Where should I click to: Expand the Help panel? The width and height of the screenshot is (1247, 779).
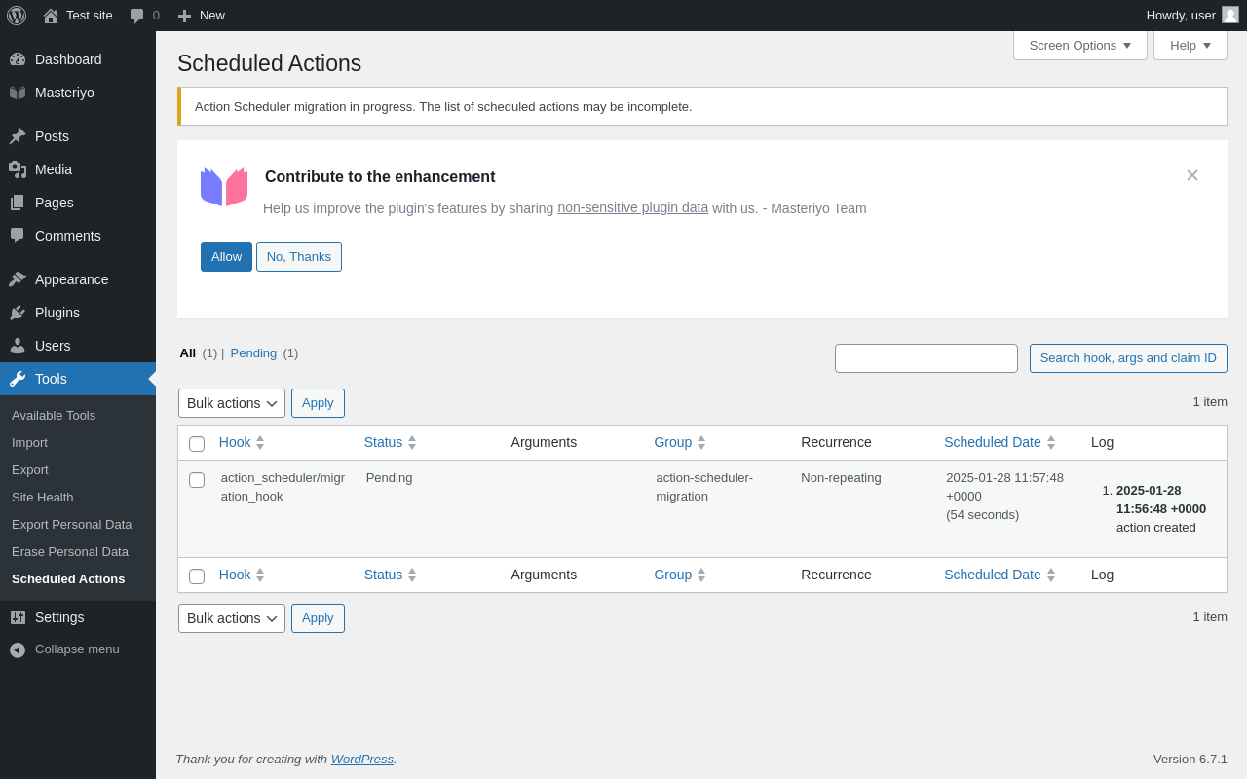pos(1190,45)
